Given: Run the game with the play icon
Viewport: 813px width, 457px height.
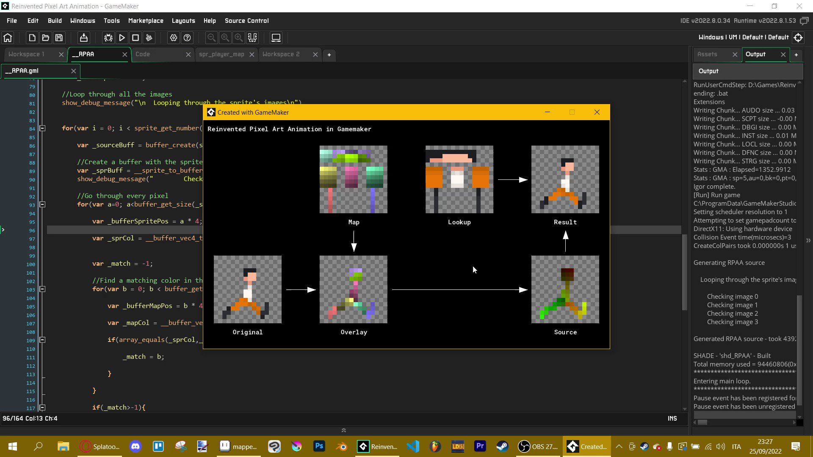Looking at the screenshot, I should coord(122,38).
